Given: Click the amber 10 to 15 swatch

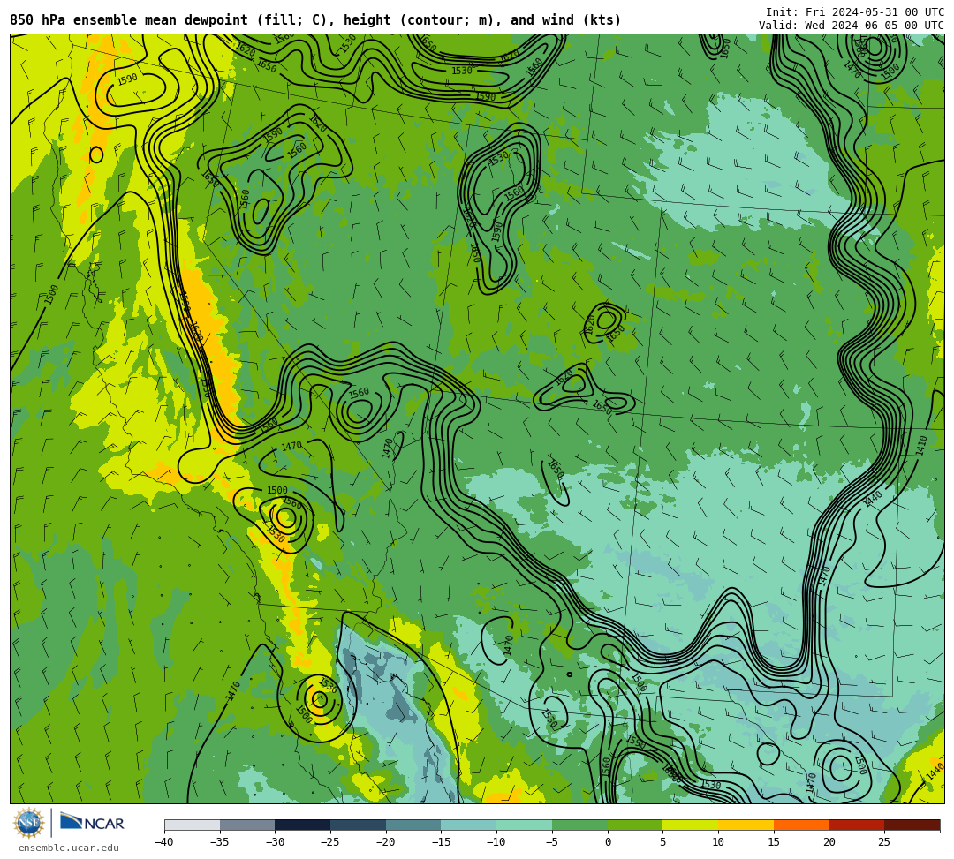Looking at the screenshot, I should 746,825.
